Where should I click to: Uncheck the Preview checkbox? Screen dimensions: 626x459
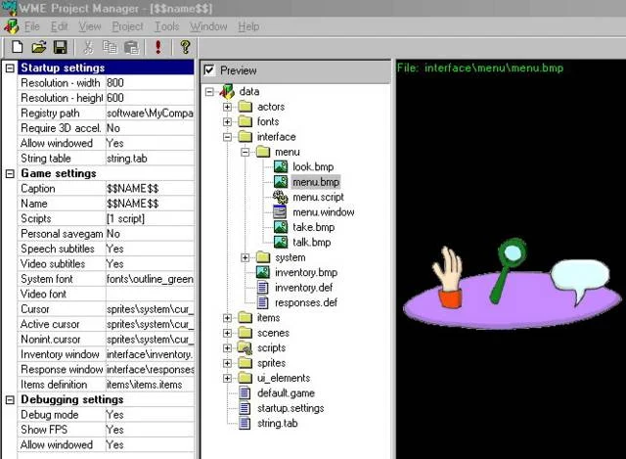coord(208,70)
